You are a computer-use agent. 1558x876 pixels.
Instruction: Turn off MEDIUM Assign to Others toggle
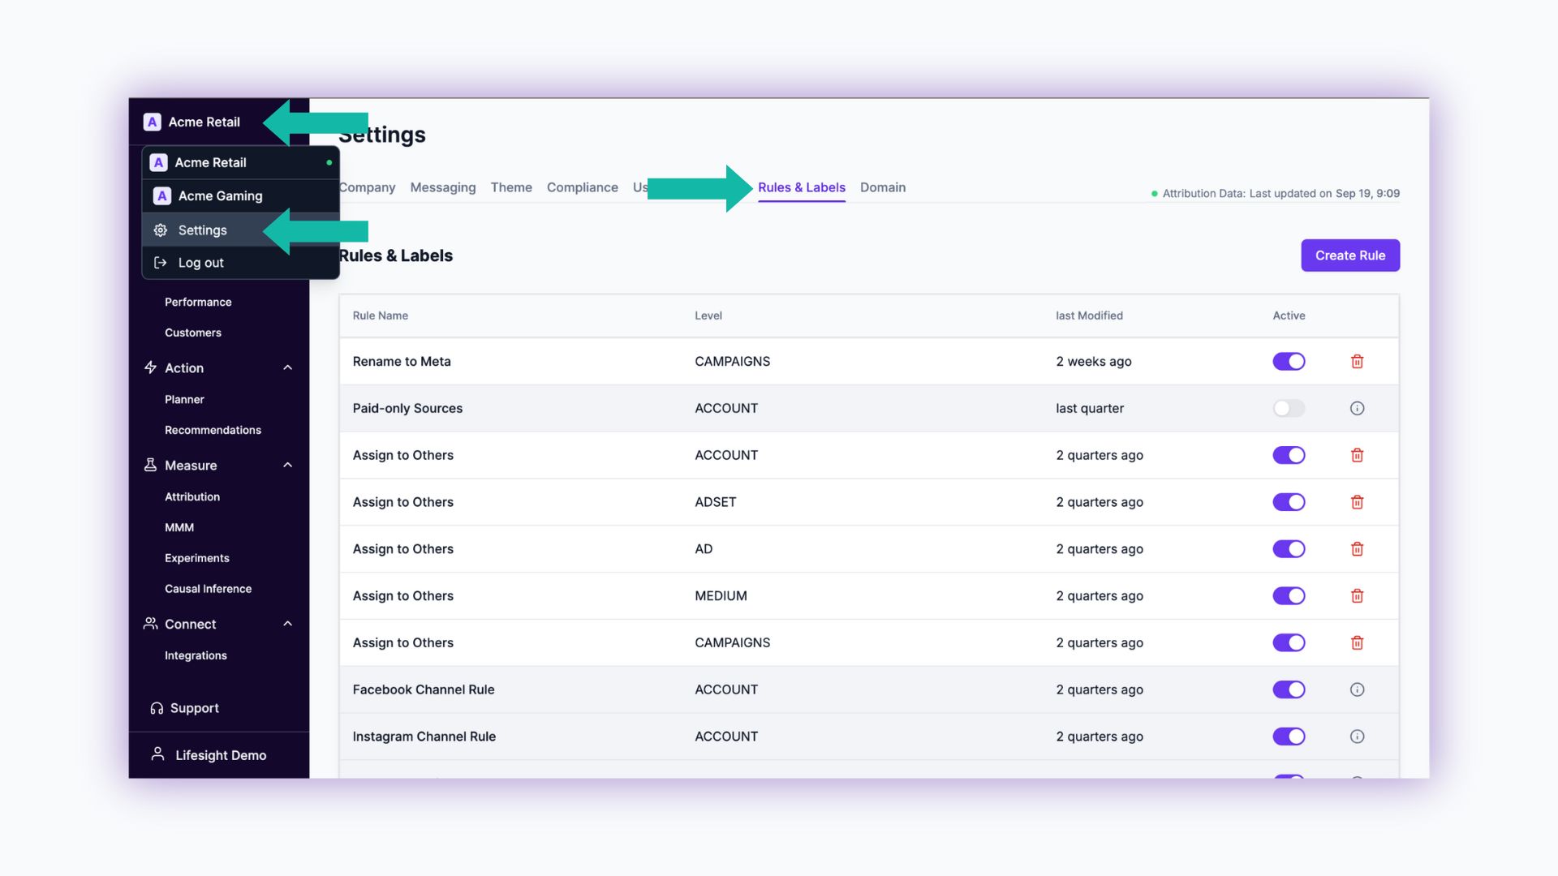click(x=1289, y=596)
